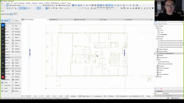The image size is (184, 103).
Task: Switch to the Referencia tab
Action: tap(61, 20)
